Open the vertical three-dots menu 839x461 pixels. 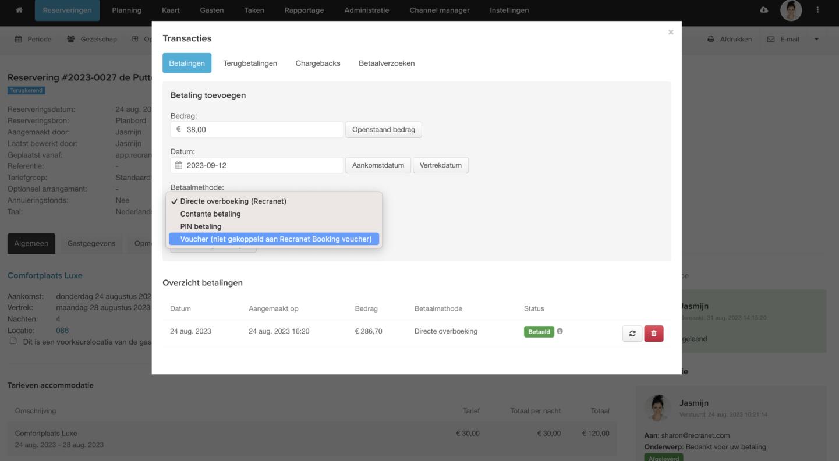click(x=817, y=10)
